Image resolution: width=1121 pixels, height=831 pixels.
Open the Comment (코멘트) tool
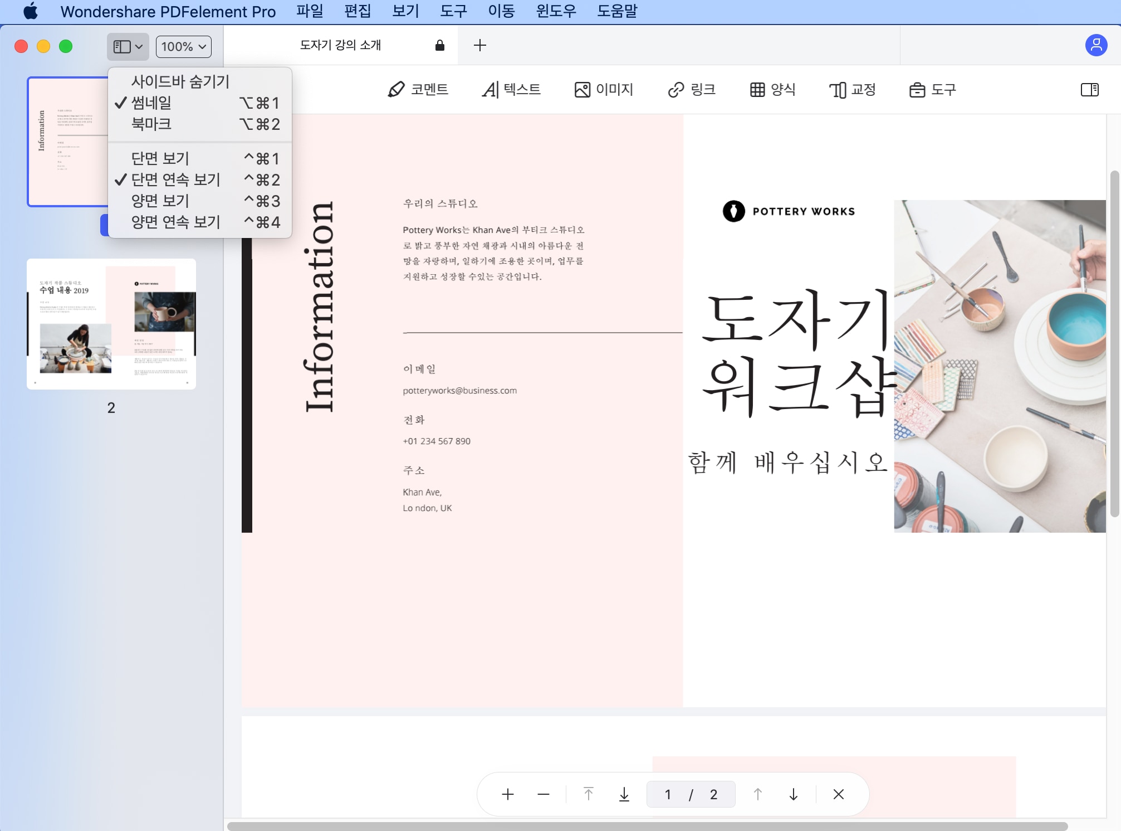click(x=418, y=90)
